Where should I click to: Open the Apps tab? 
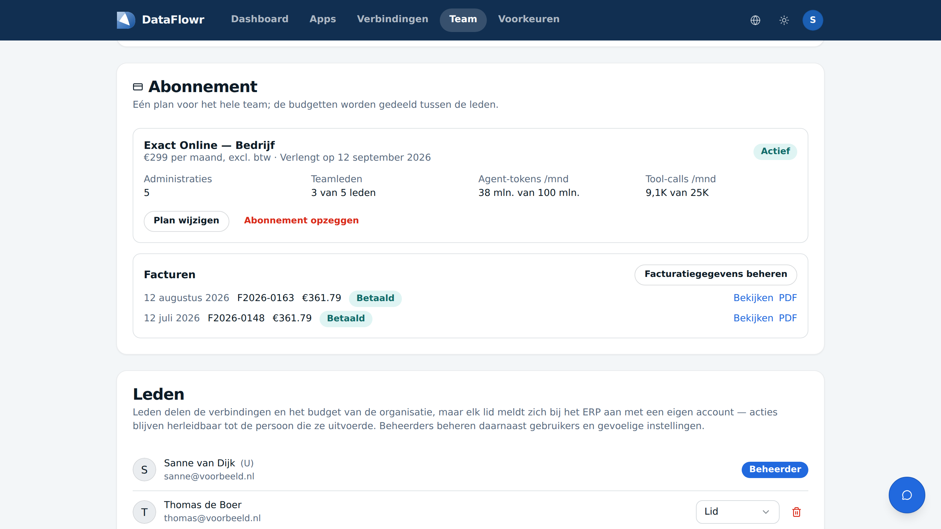(x=322, y=19)
